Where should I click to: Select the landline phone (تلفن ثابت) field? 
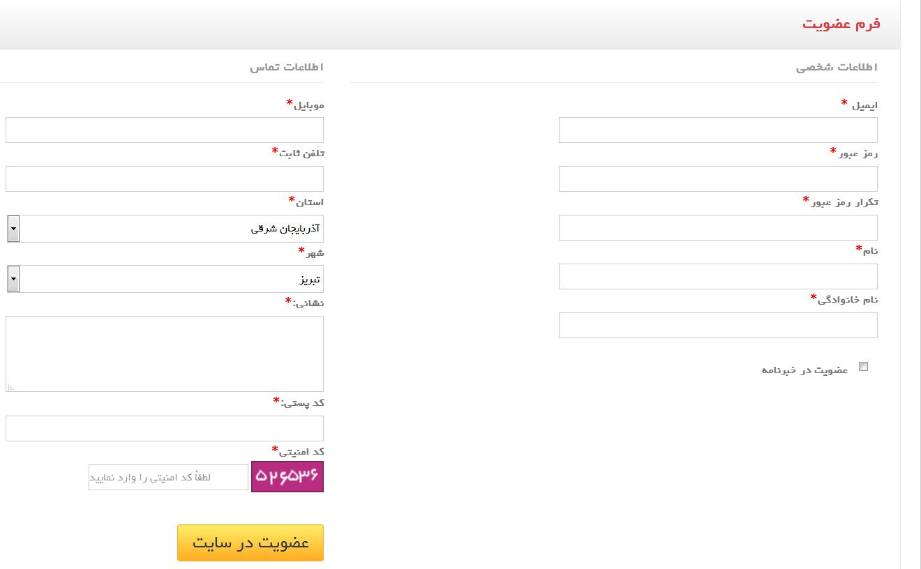[x=165, y=179]
